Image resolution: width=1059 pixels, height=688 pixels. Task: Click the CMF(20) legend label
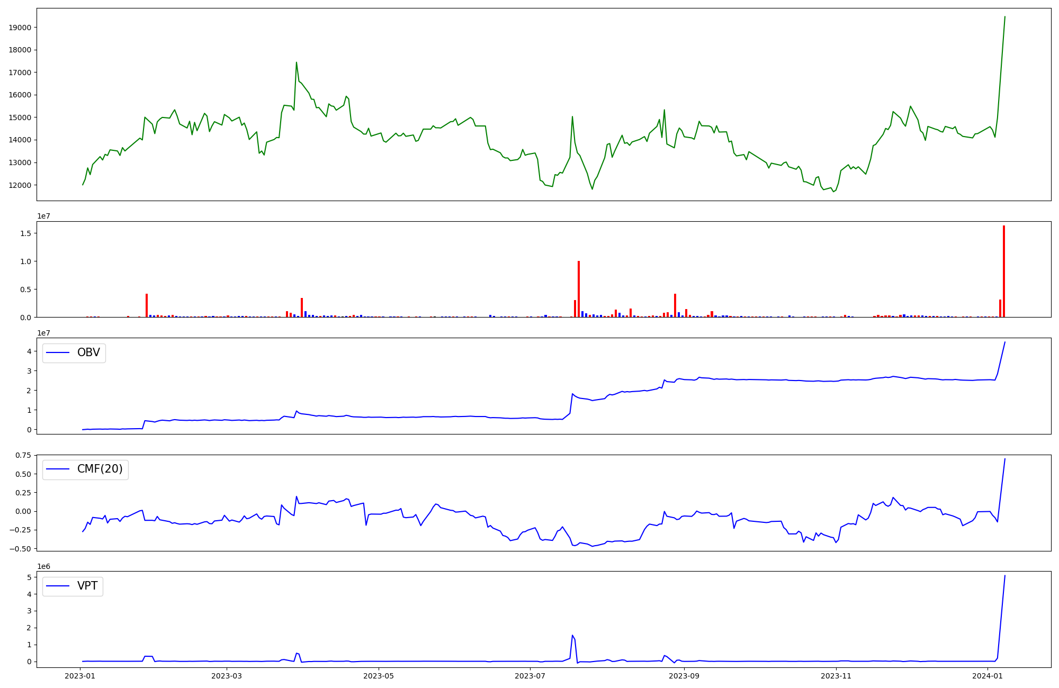click(x=100, y=469)
